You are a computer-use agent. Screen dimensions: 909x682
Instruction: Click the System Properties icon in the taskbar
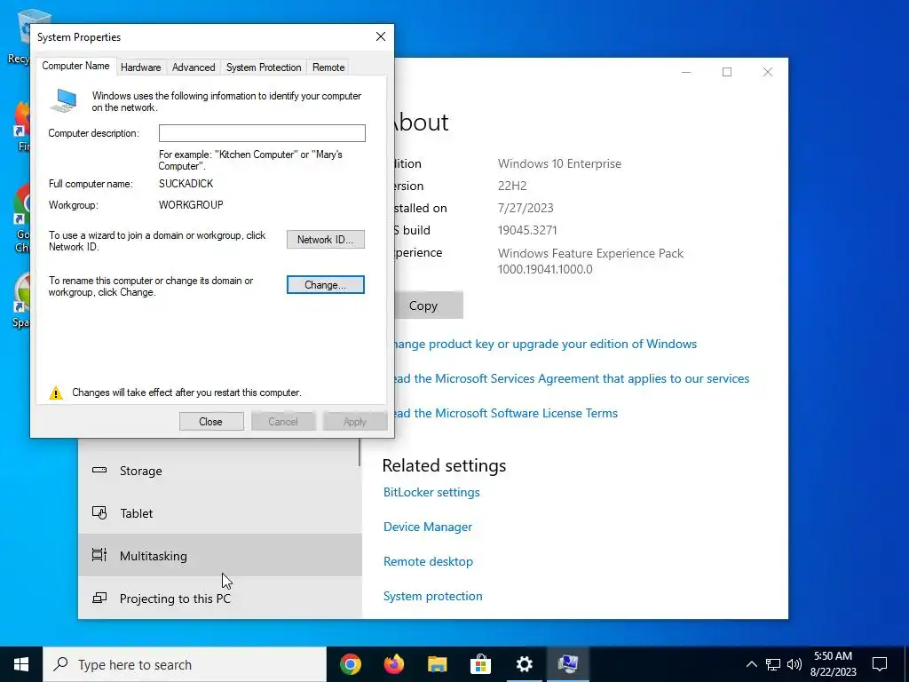pyautogui.click(x=568, y=664)
